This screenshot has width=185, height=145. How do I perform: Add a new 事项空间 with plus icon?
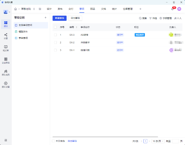coord(45,18)
